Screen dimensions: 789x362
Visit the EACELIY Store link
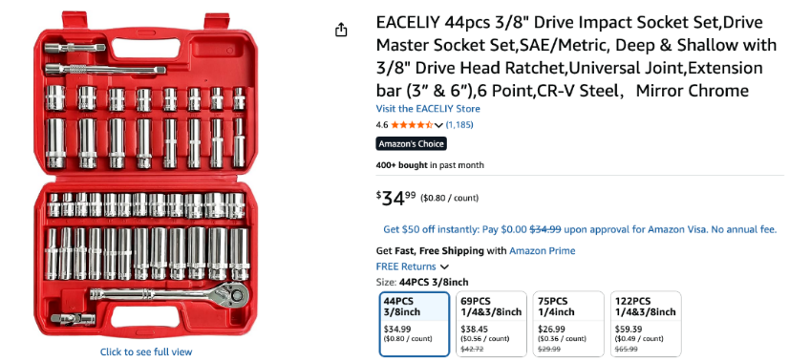(428, 109)
